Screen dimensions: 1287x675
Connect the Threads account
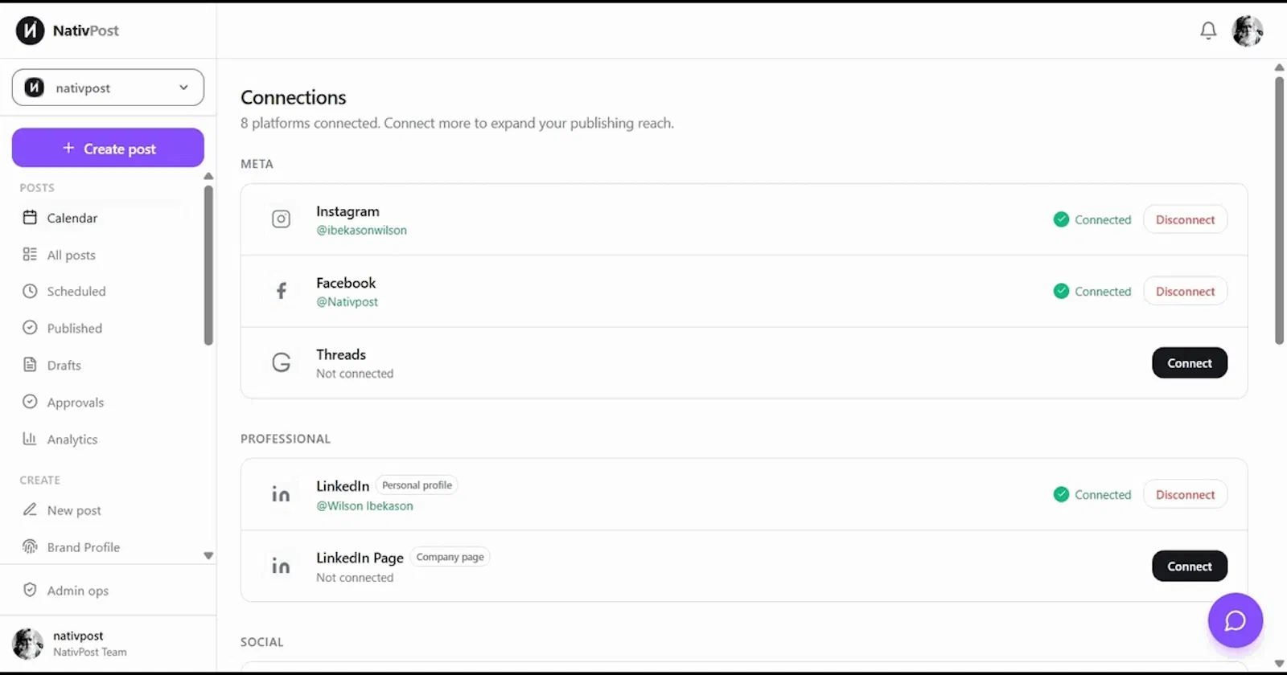tap(1190, 362)
